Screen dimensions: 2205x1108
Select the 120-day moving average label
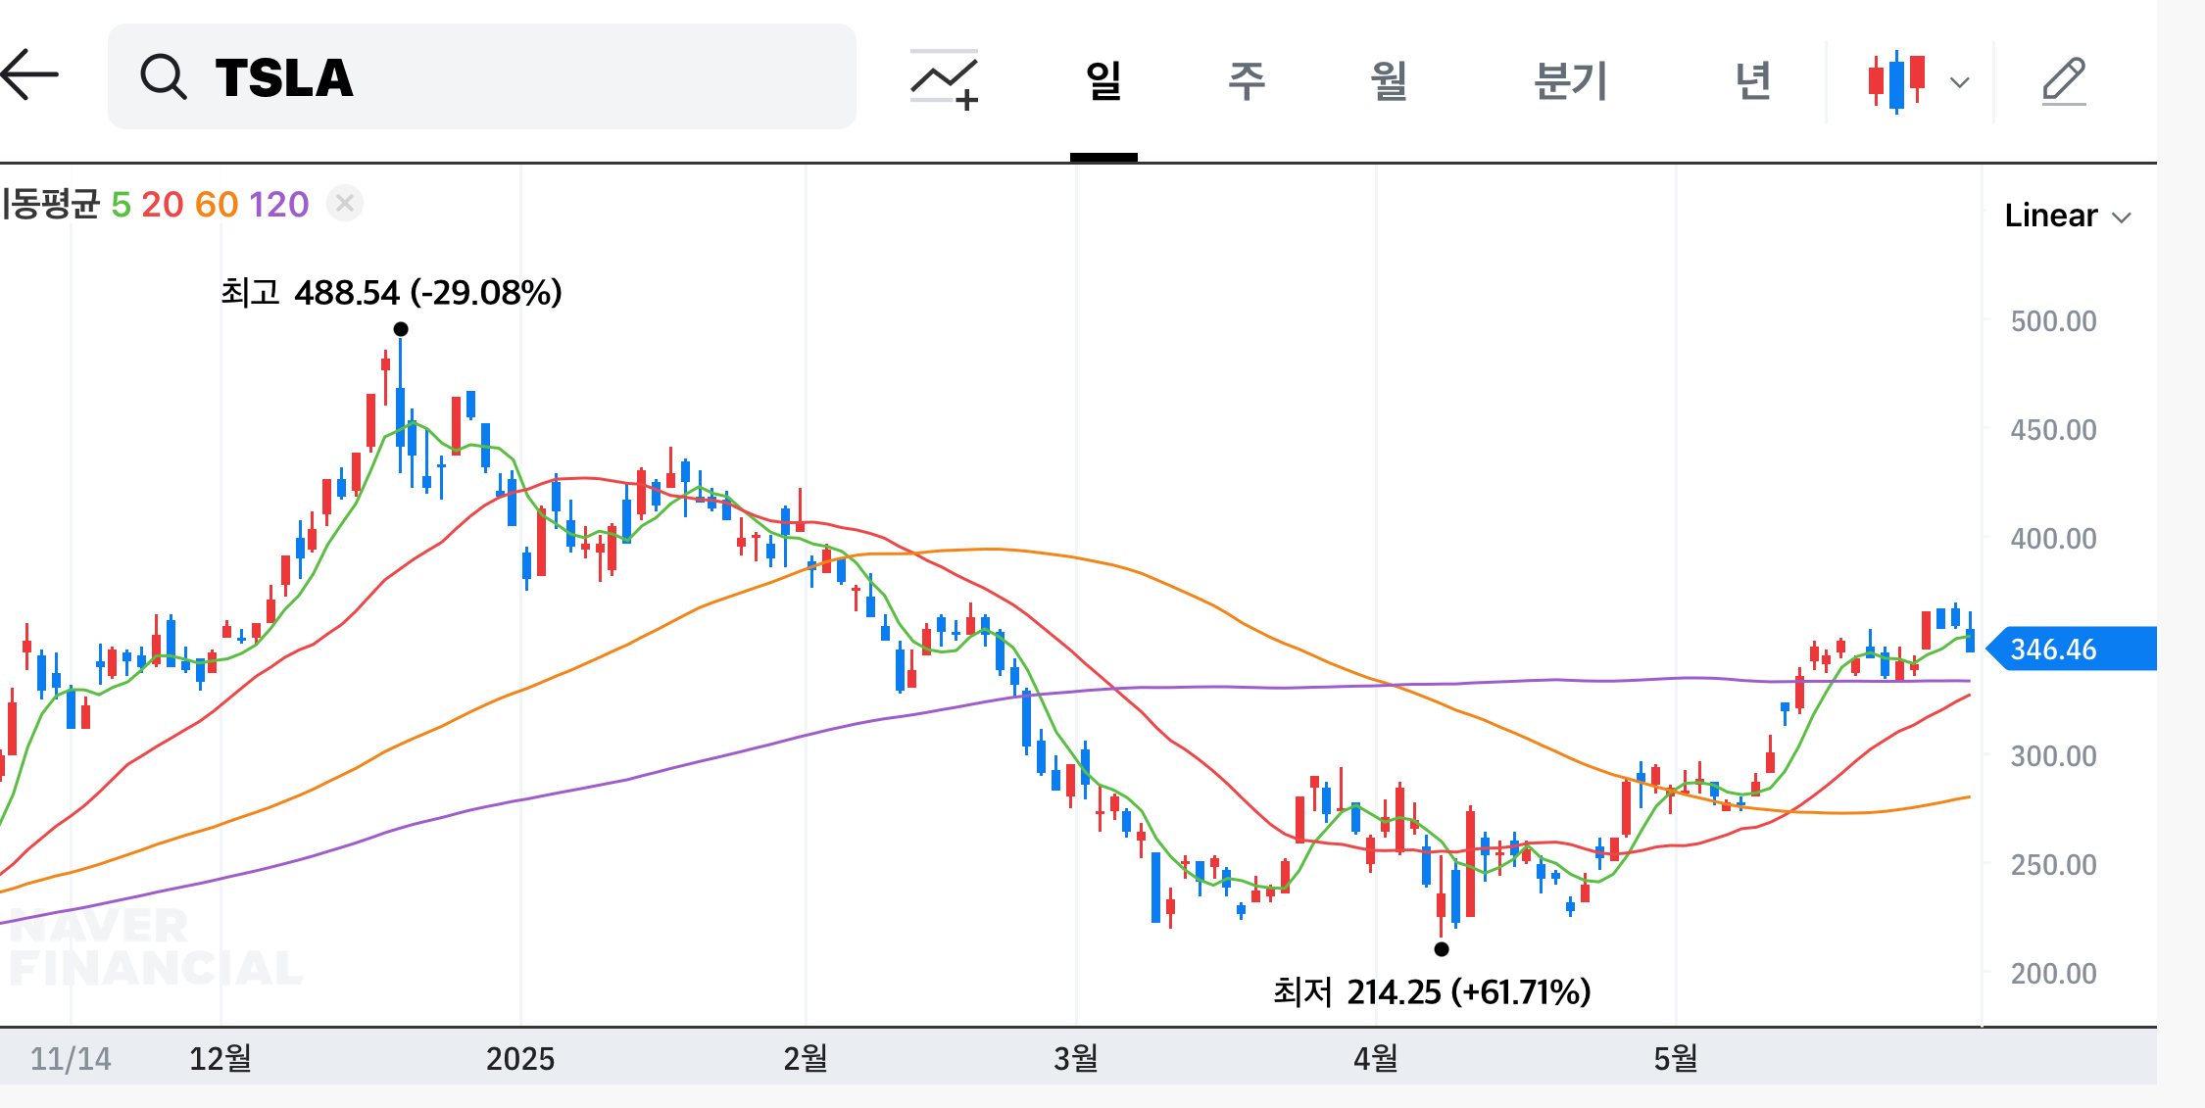[278, 205]
